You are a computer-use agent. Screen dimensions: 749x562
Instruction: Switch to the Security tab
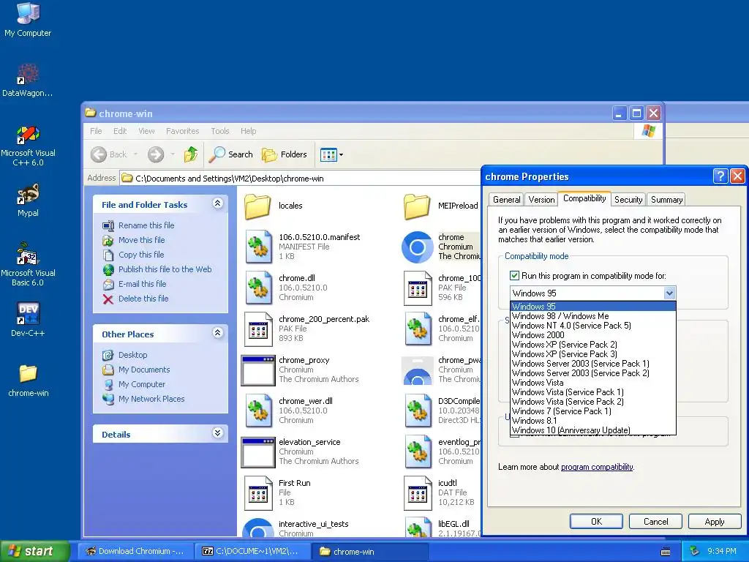point(628,200)
